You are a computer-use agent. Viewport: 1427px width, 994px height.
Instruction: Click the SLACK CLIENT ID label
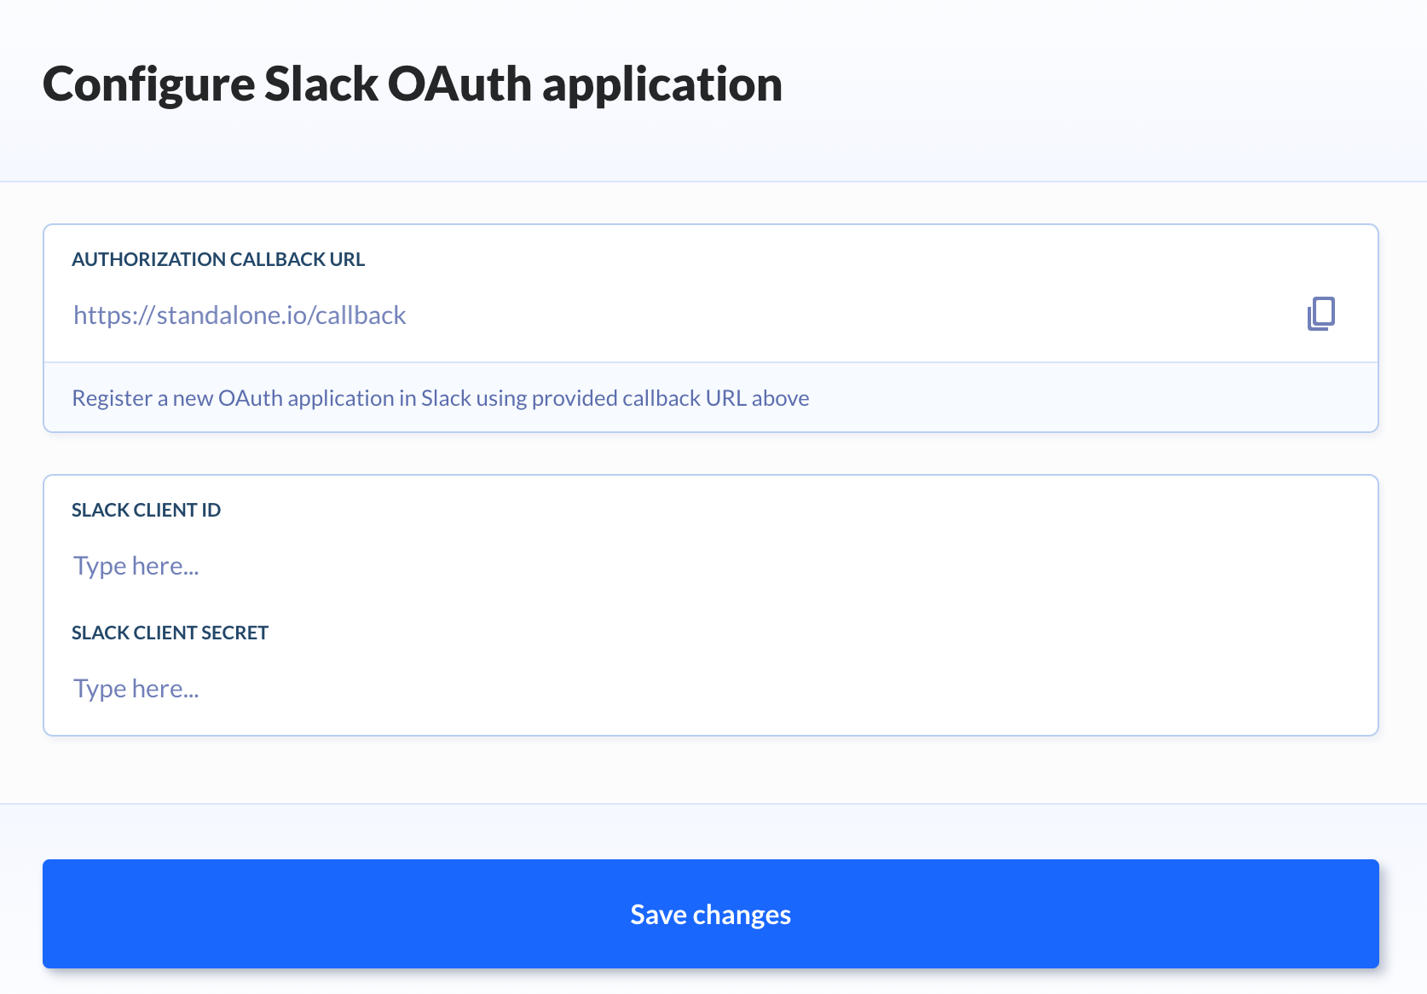click(x=146, y=510)
